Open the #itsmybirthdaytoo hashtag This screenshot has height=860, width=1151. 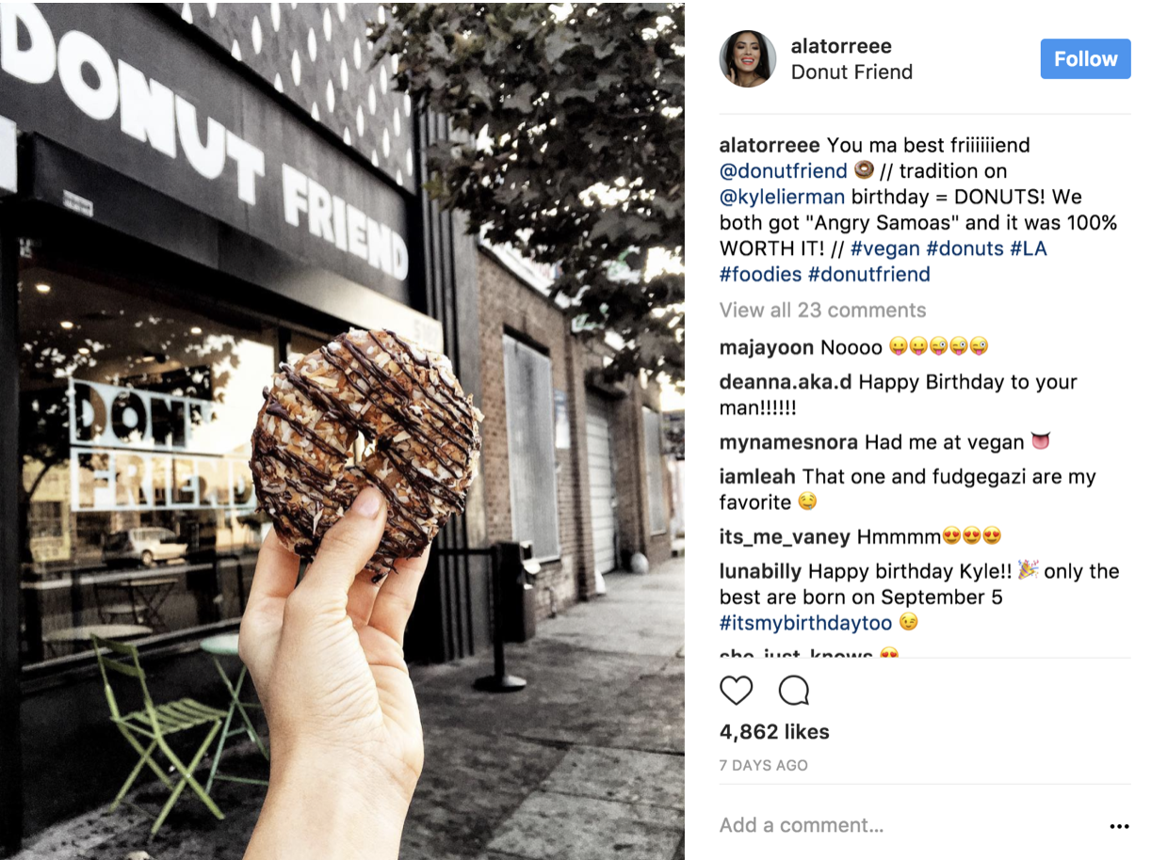805,623
